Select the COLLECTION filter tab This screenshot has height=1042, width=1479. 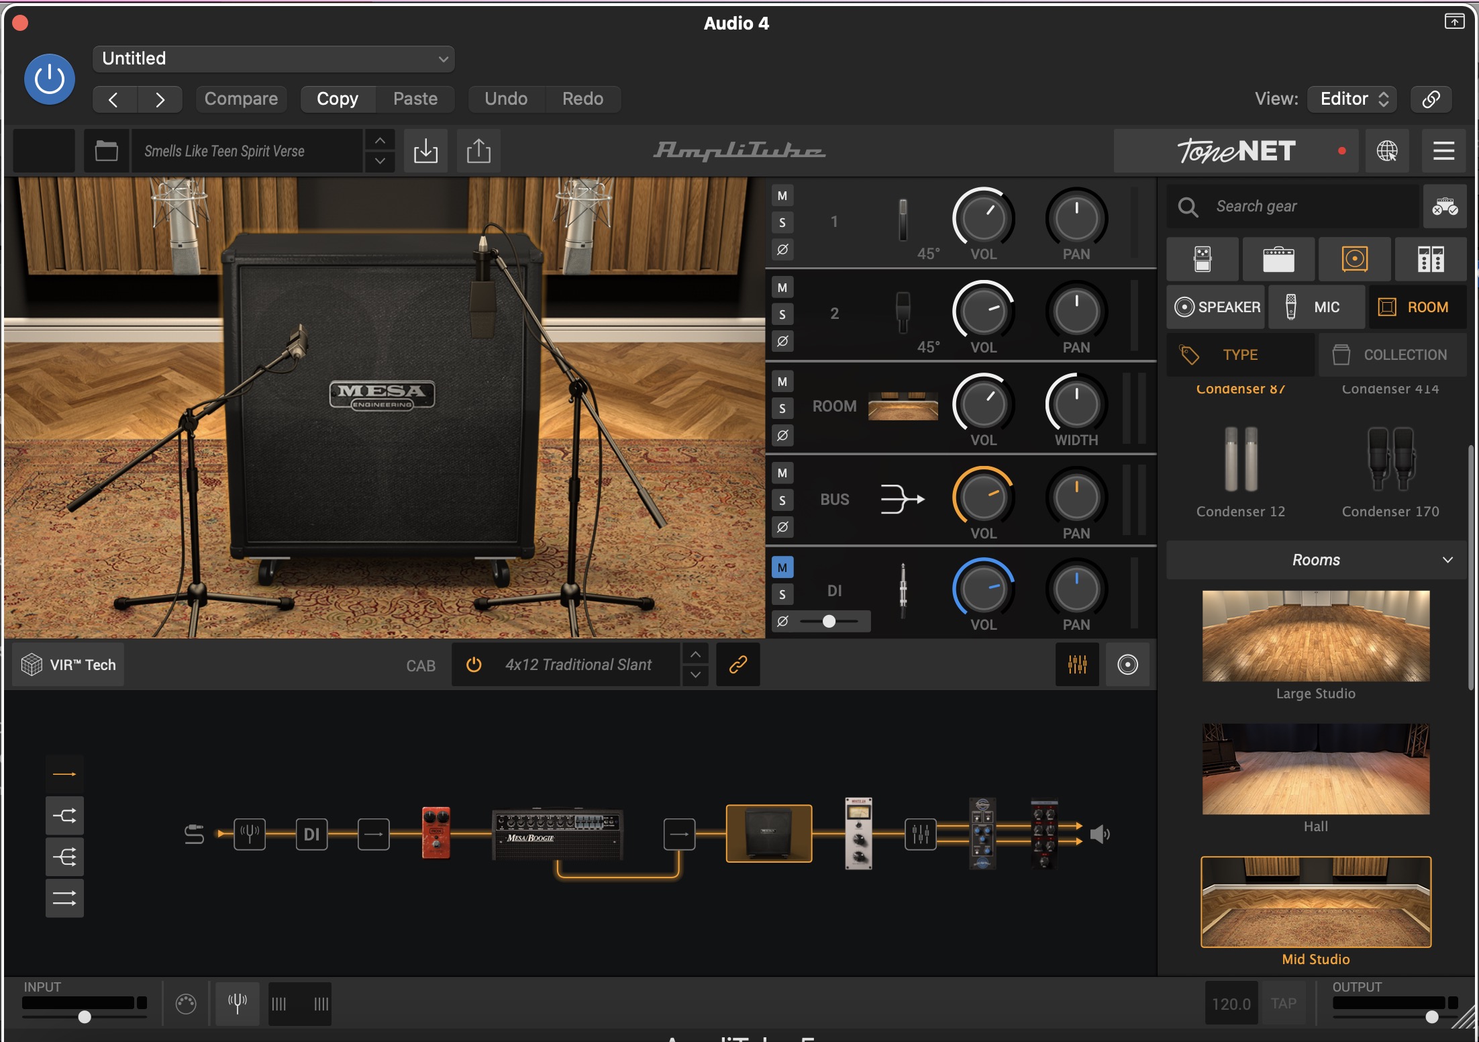point(1393,354)
